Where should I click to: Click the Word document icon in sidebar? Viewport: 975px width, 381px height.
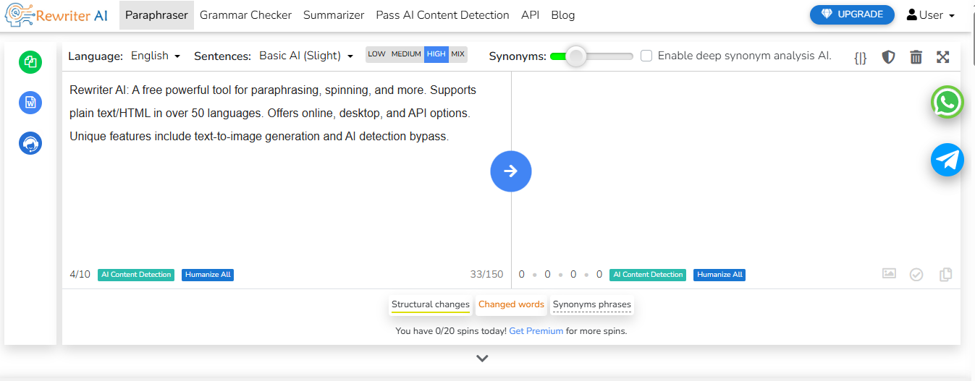click(30, 103)
